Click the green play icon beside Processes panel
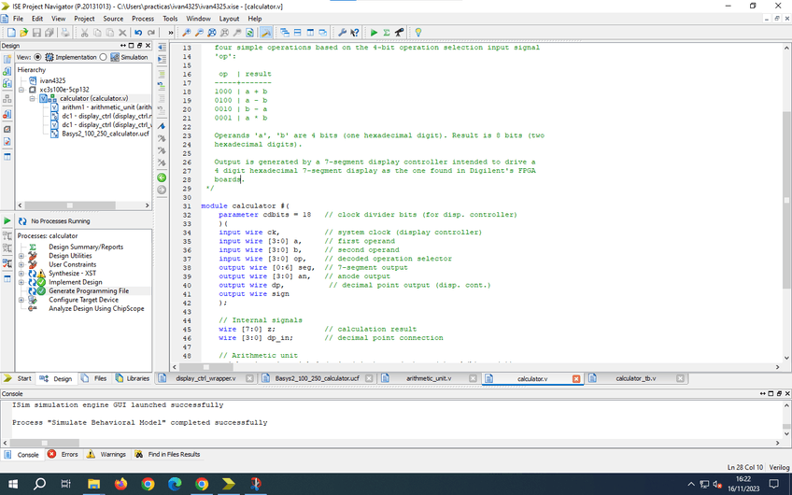The height and width of the screenshot is (495, 792). tap(8, 220)
